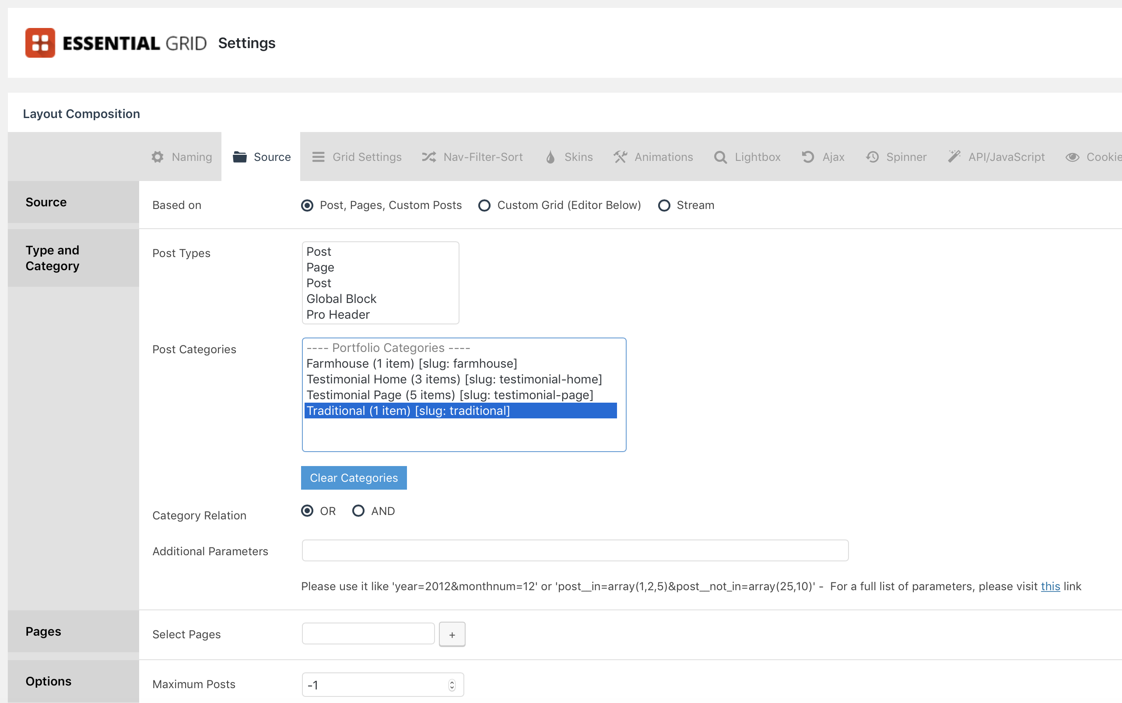1122x703 pixels.
Task: Set Category Relation to AND
Action: (358, 511)
